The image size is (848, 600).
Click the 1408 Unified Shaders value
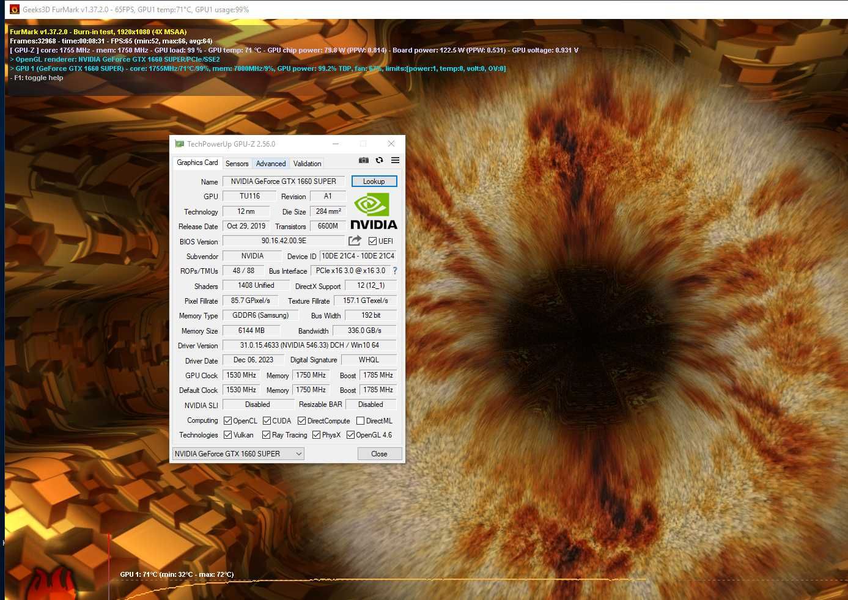coord(256,285)
